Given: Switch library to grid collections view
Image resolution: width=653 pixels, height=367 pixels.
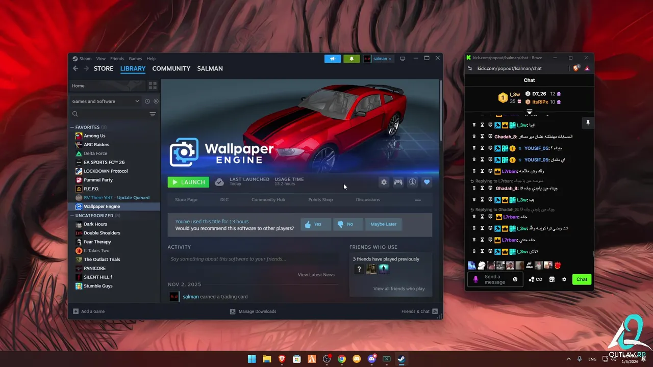Looking at the screenshot, I should click(153, 86).
